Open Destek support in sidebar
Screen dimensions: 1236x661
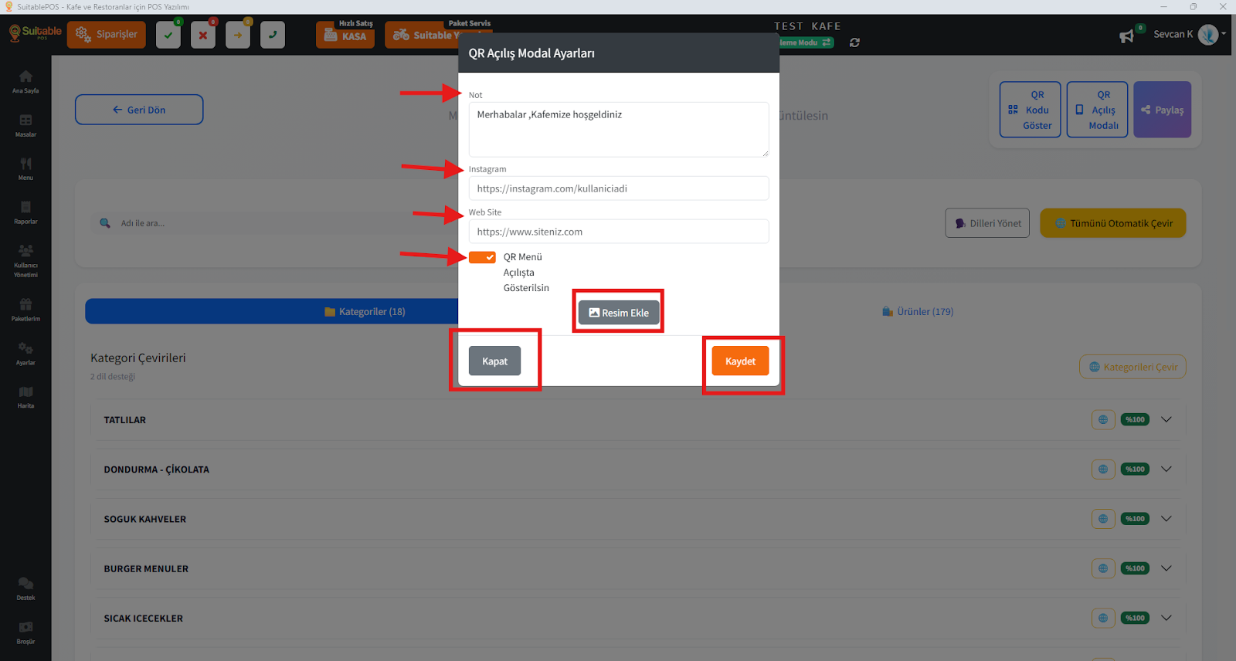[x=25, y=588]
